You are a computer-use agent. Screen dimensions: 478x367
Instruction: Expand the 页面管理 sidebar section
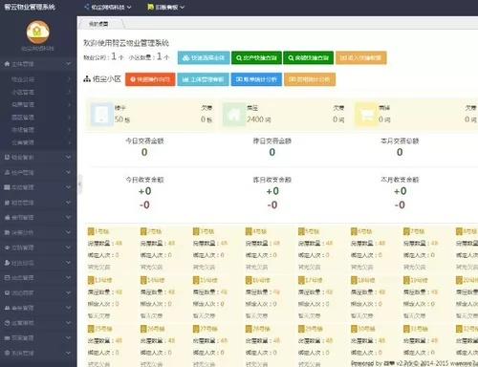(x=38, y=337)
